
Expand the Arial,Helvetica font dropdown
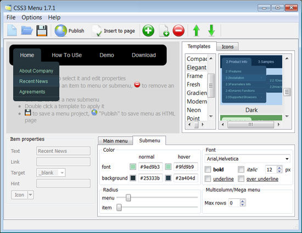[247, 159]
